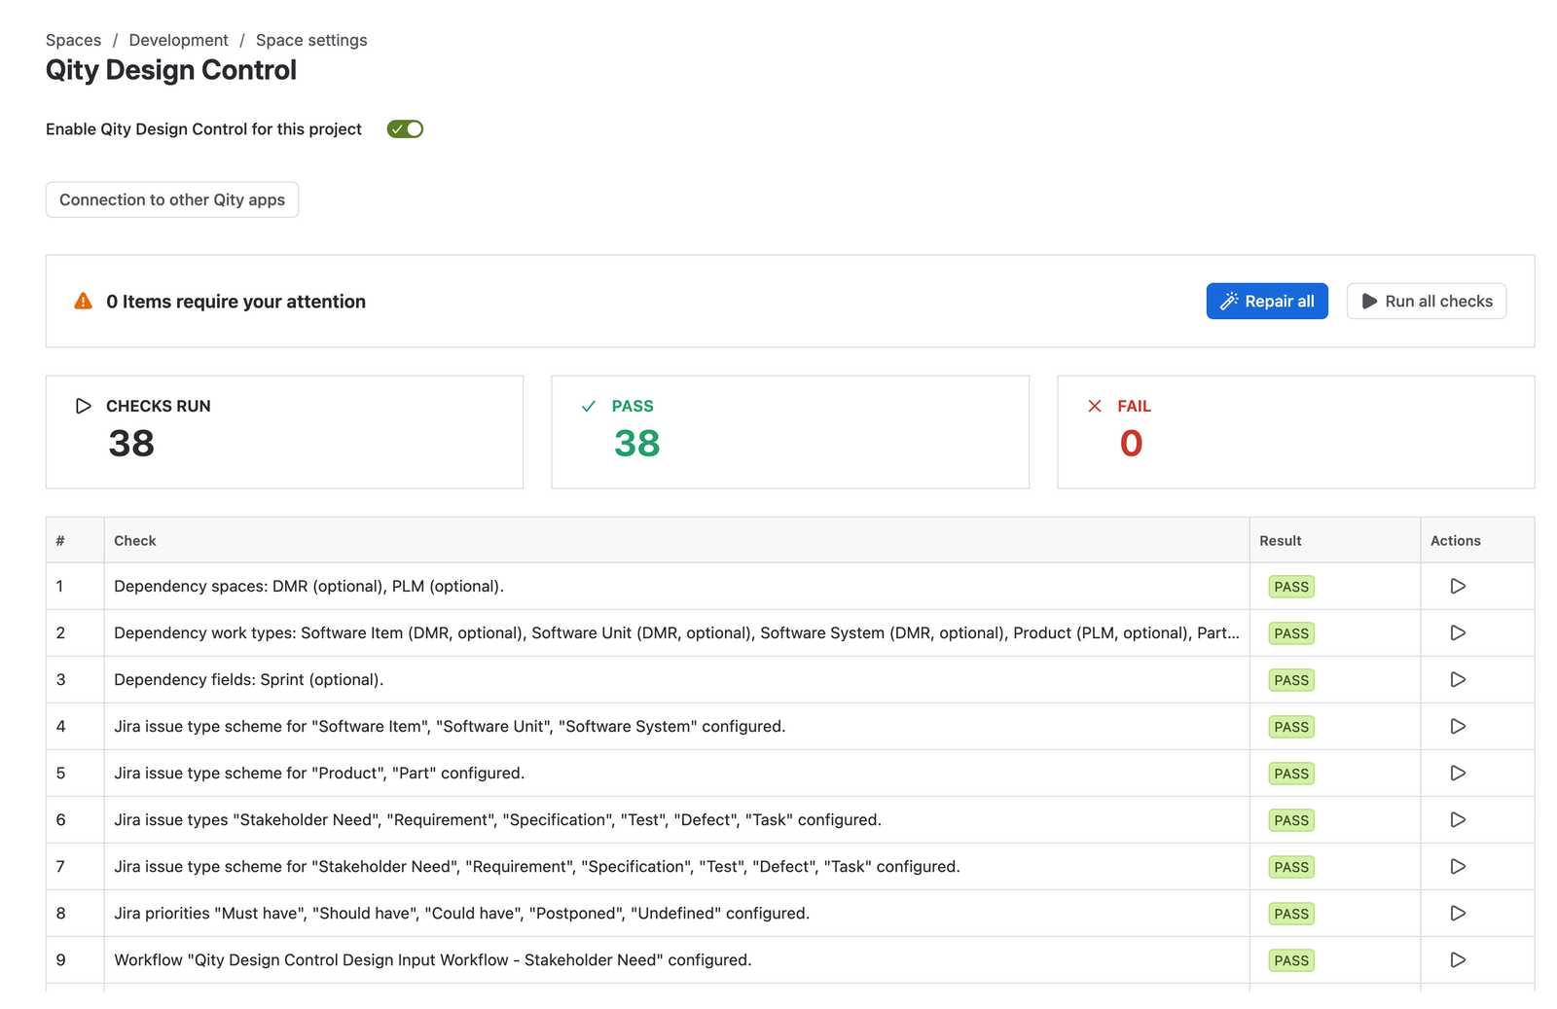Click PASS badge for check 4
This screenshot has height=1009, width=1557.
point(1291,727)
